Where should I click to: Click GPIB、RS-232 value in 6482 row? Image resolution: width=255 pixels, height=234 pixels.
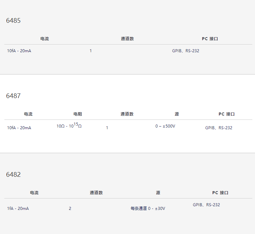click(x=207, y=205)
